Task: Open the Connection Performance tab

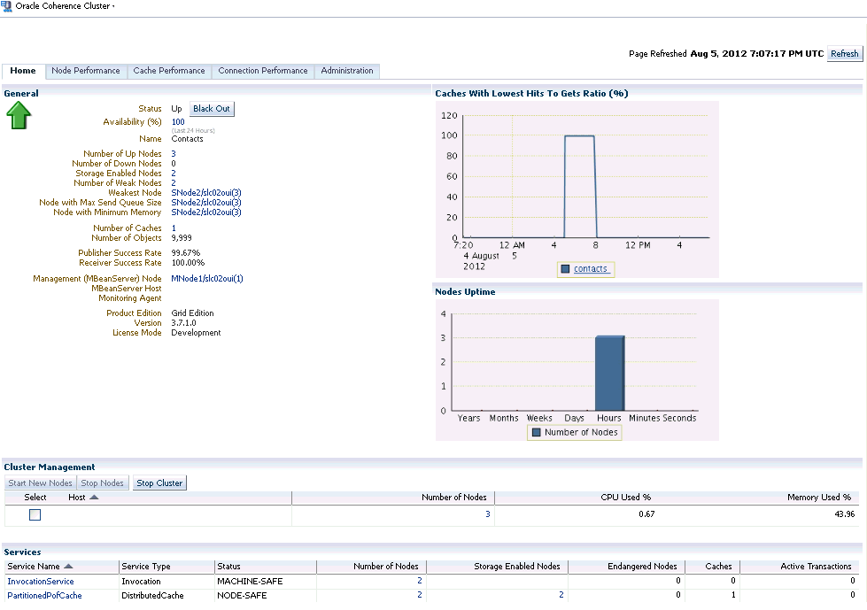Action: click(263, 71)
